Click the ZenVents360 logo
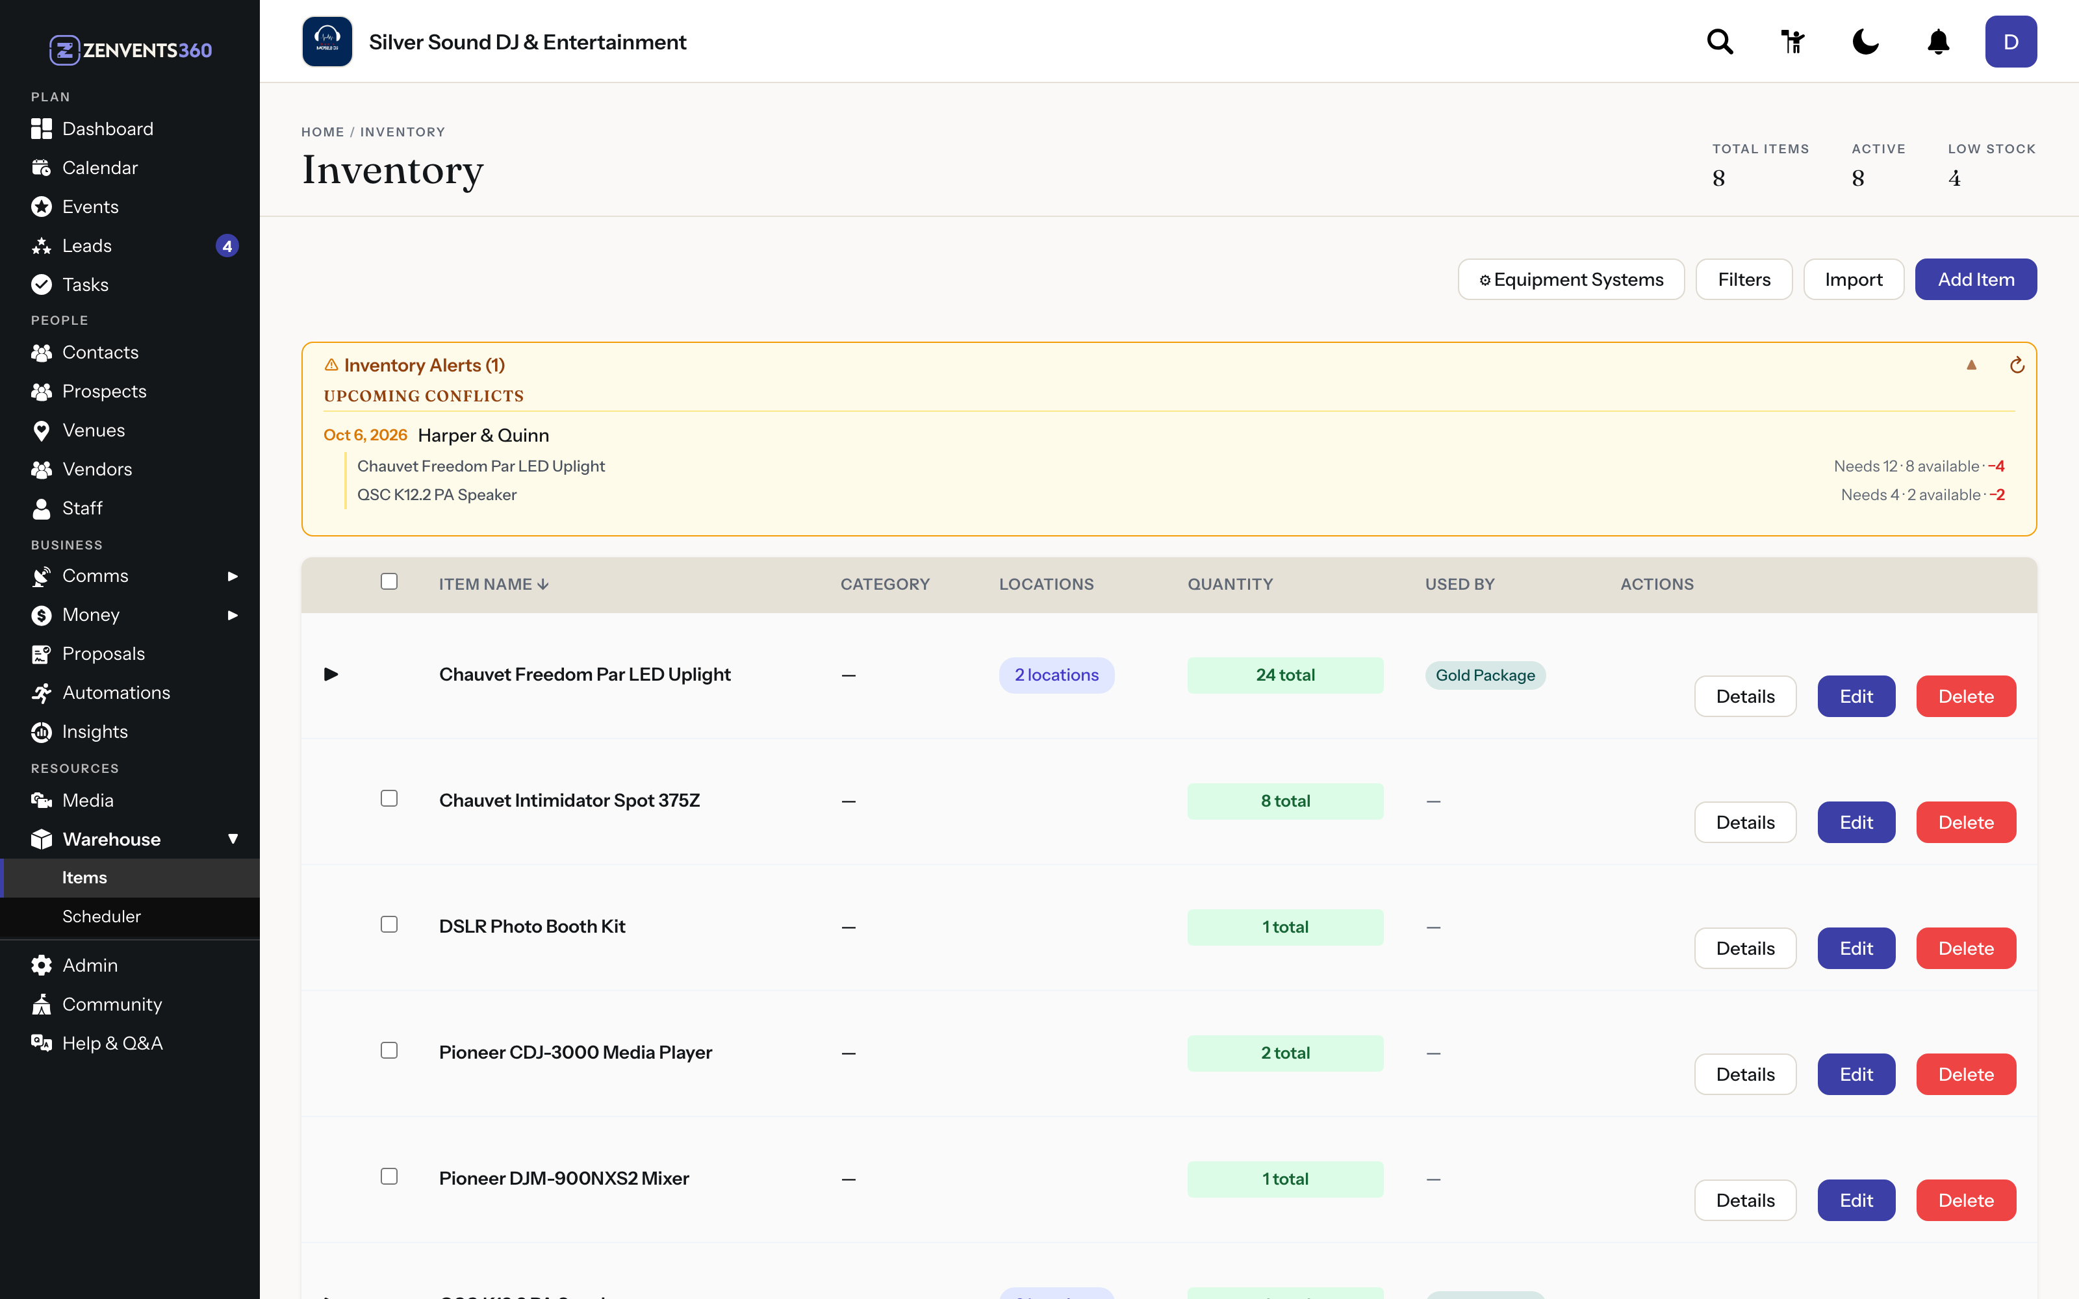The width and height of the screenshot is (2079, 1299). [x=130, y=50]
